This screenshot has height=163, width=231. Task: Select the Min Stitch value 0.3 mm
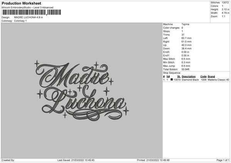(x=186, y=63)
